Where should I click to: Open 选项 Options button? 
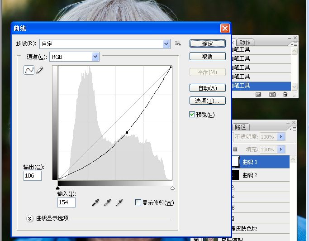208,101
